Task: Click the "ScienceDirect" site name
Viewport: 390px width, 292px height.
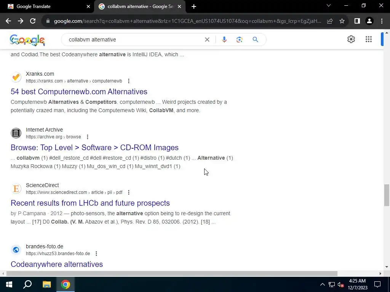Action: (x=42, y=185)
